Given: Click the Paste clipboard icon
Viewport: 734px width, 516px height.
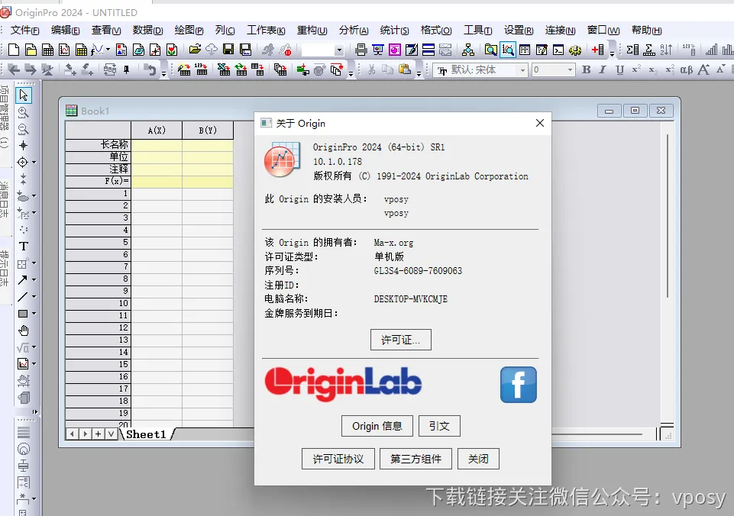Looking at the screenshot, I should tap(405, 70).
